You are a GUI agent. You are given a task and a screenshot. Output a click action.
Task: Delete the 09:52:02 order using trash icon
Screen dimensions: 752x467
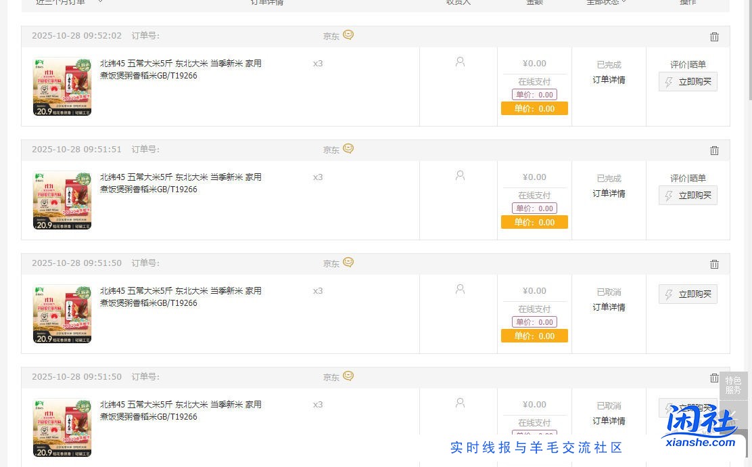pos(714,37)
